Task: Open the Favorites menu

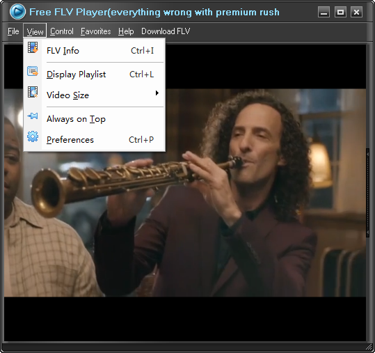Action: click(96, 31)
